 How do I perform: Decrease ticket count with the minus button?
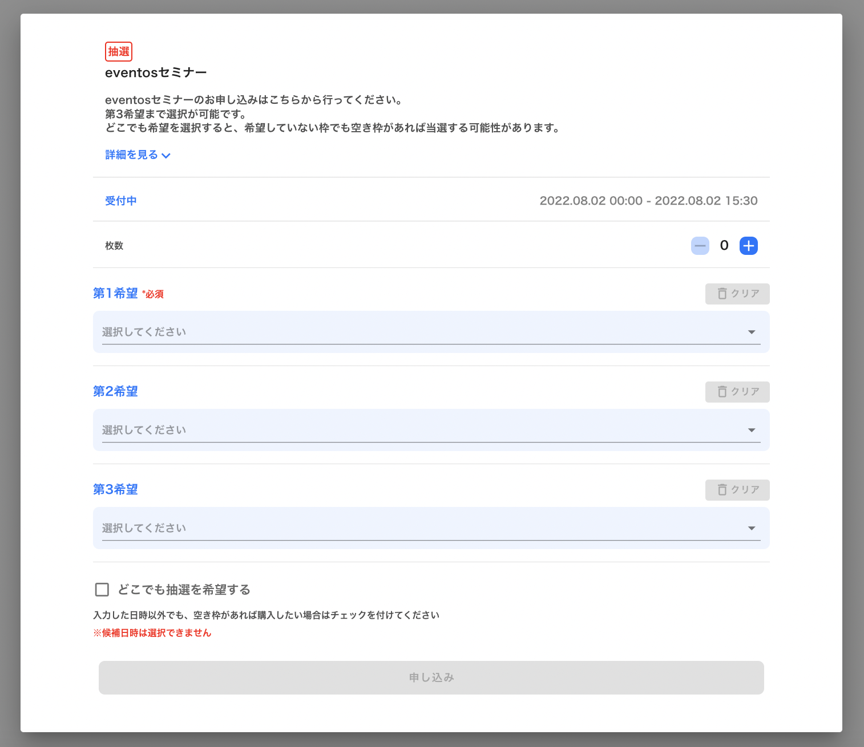700,246
